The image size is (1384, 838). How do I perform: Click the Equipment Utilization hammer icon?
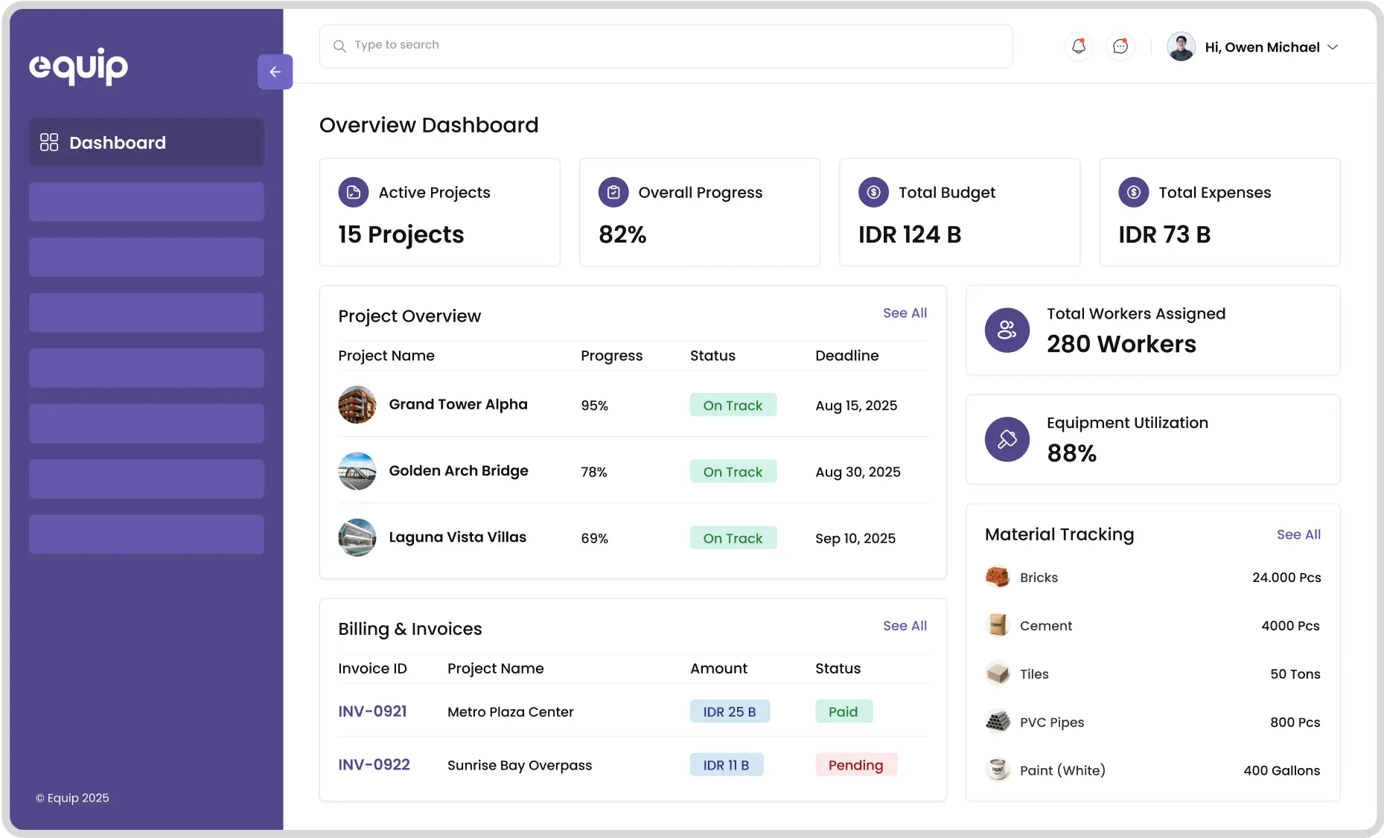1007,439
